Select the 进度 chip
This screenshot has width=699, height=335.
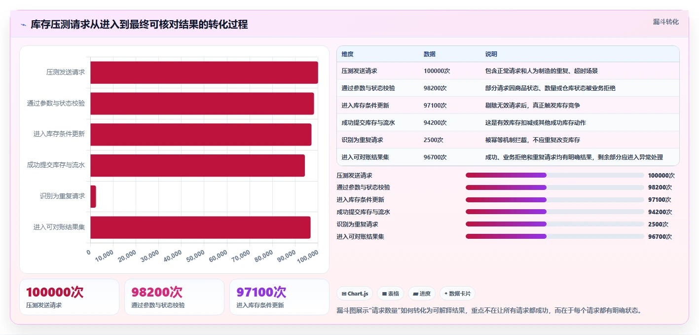coord(422,294)
